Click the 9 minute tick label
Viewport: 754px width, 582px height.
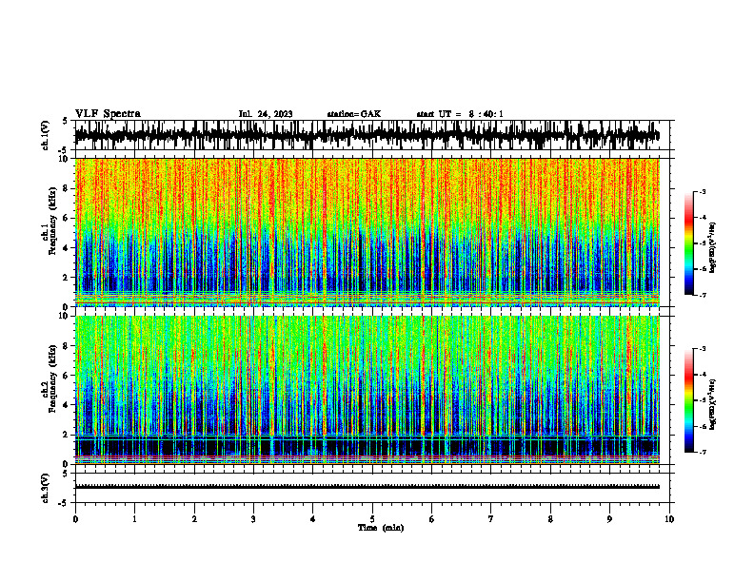pos(609,519)
